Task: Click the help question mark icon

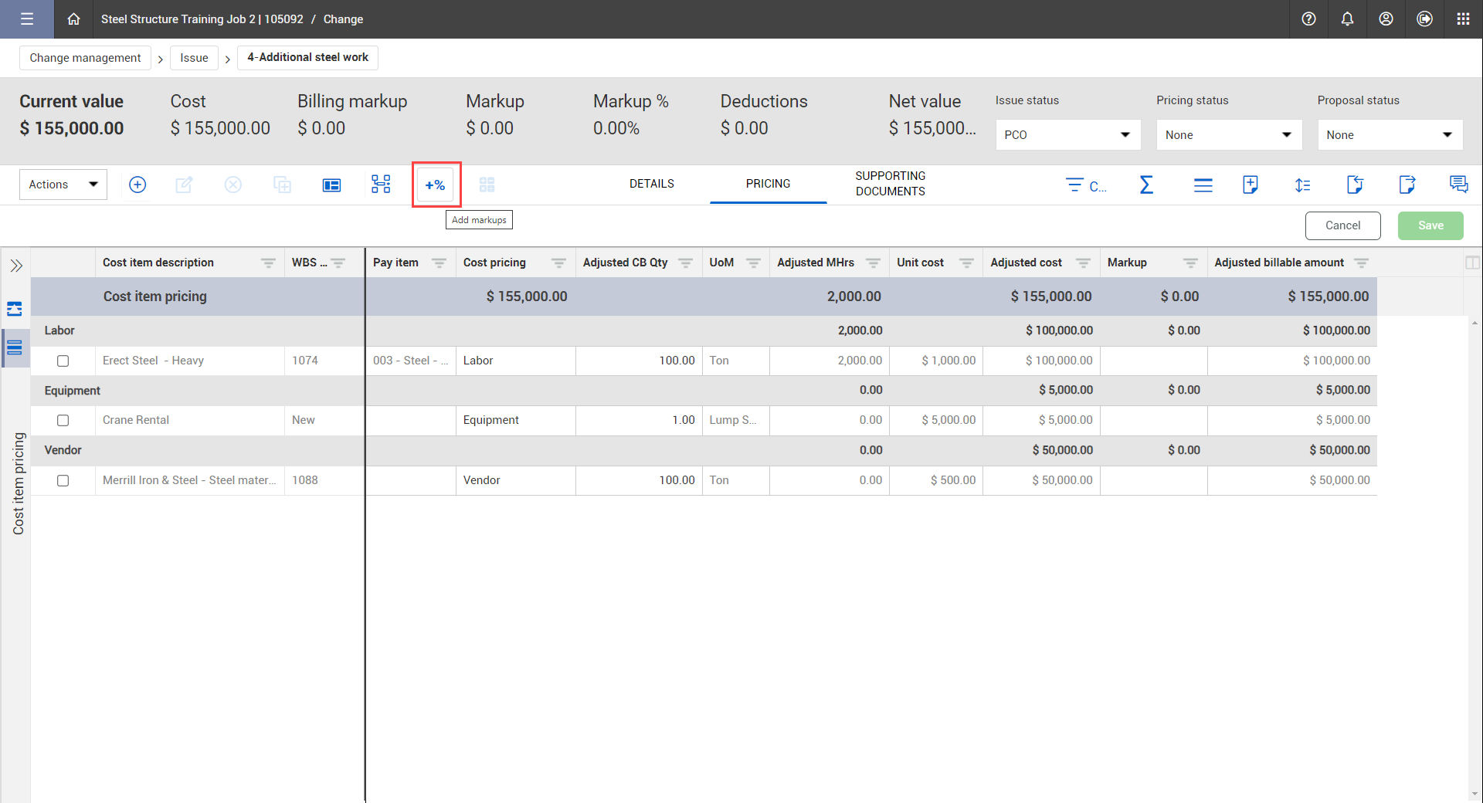Action: pos(1308,19)
